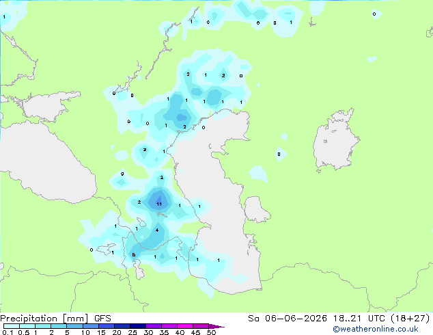
Task: Click the '40' legend scale label
Action: (x=180, y=332)
